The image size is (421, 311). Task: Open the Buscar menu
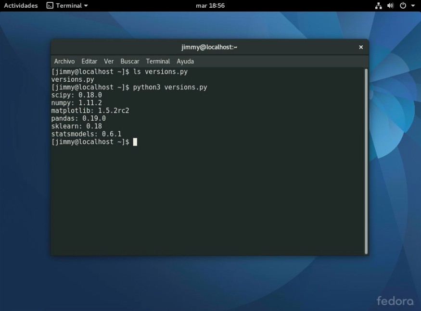129,62
